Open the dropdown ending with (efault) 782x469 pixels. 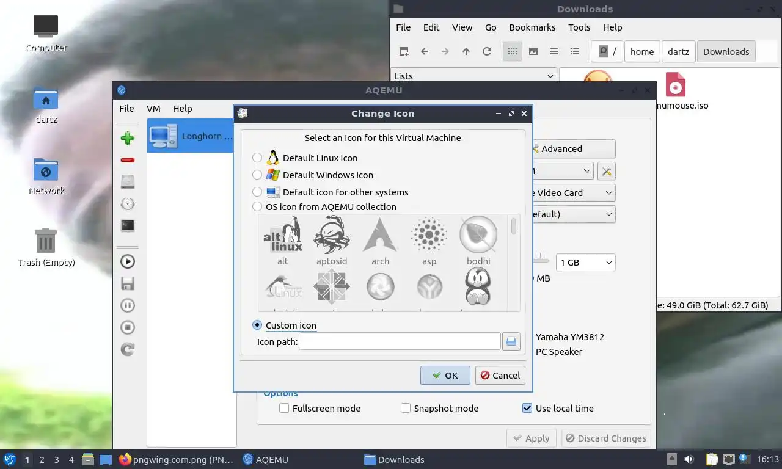[574, 214]
